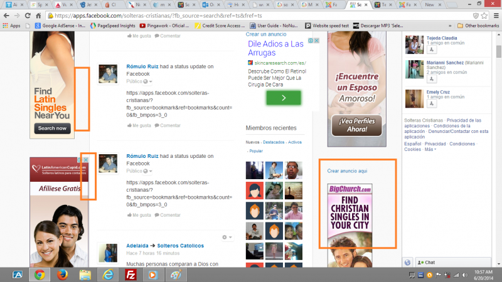
Task: Expand the bookmarks overflow chevron
Action: pos(450,26)
